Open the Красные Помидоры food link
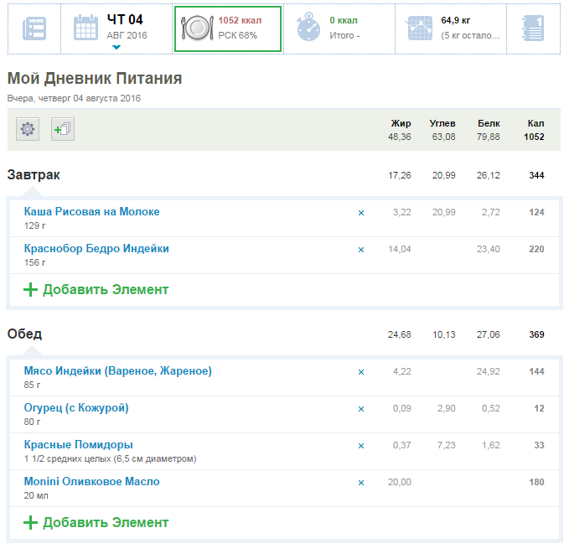Viewport: 564px width, 559px height. 79,445
